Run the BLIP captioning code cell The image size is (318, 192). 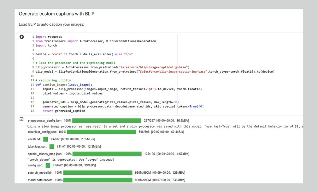click(22, 37)
